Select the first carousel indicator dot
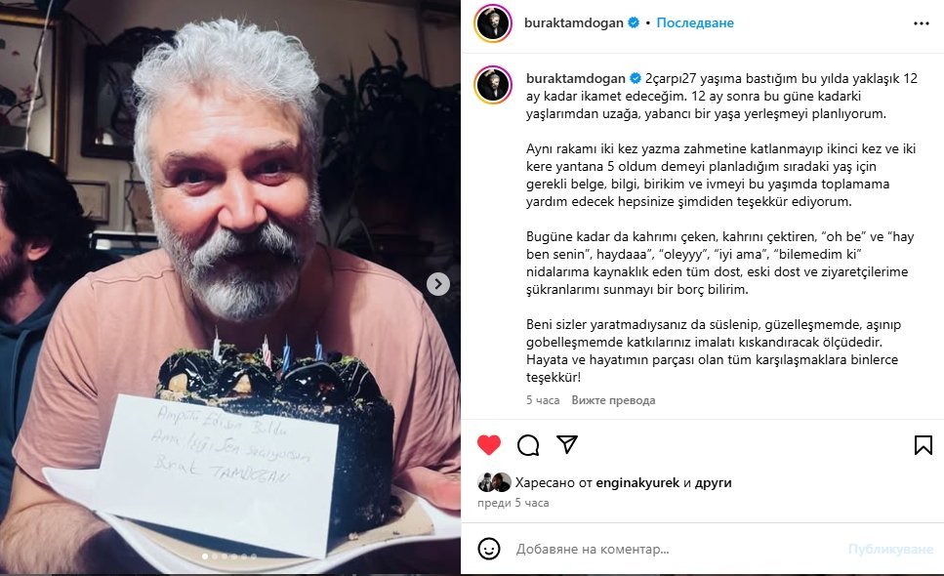This screenshot has width=944, height=576. click(205, 556)
